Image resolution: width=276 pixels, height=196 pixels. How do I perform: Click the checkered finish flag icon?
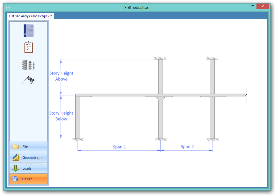[28, 80]
